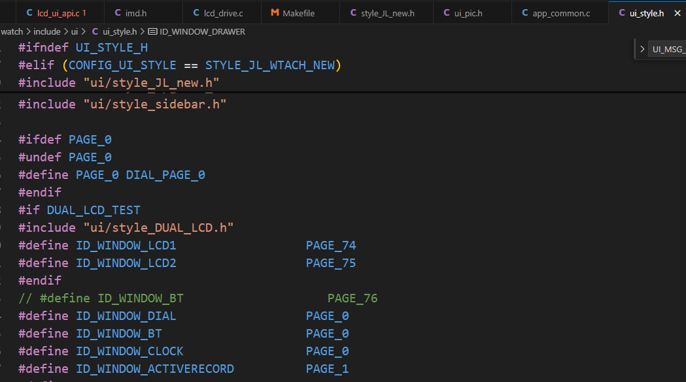Switch to the lcd_ui_api.c tab
686x382 pixels.
[60, 13]
